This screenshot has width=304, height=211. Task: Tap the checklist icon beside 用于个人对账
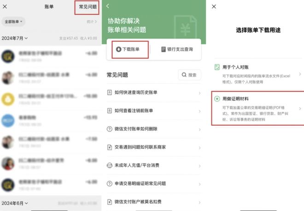(217, 67)
